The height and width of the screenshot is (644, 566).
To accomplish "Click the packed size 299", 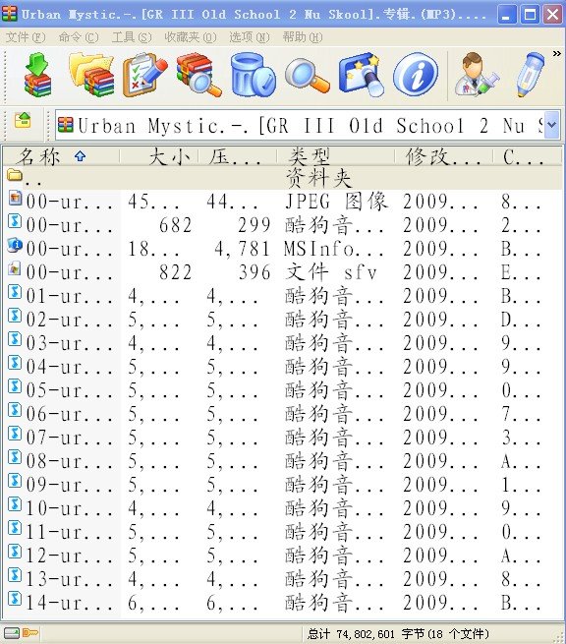I will 255,225.
